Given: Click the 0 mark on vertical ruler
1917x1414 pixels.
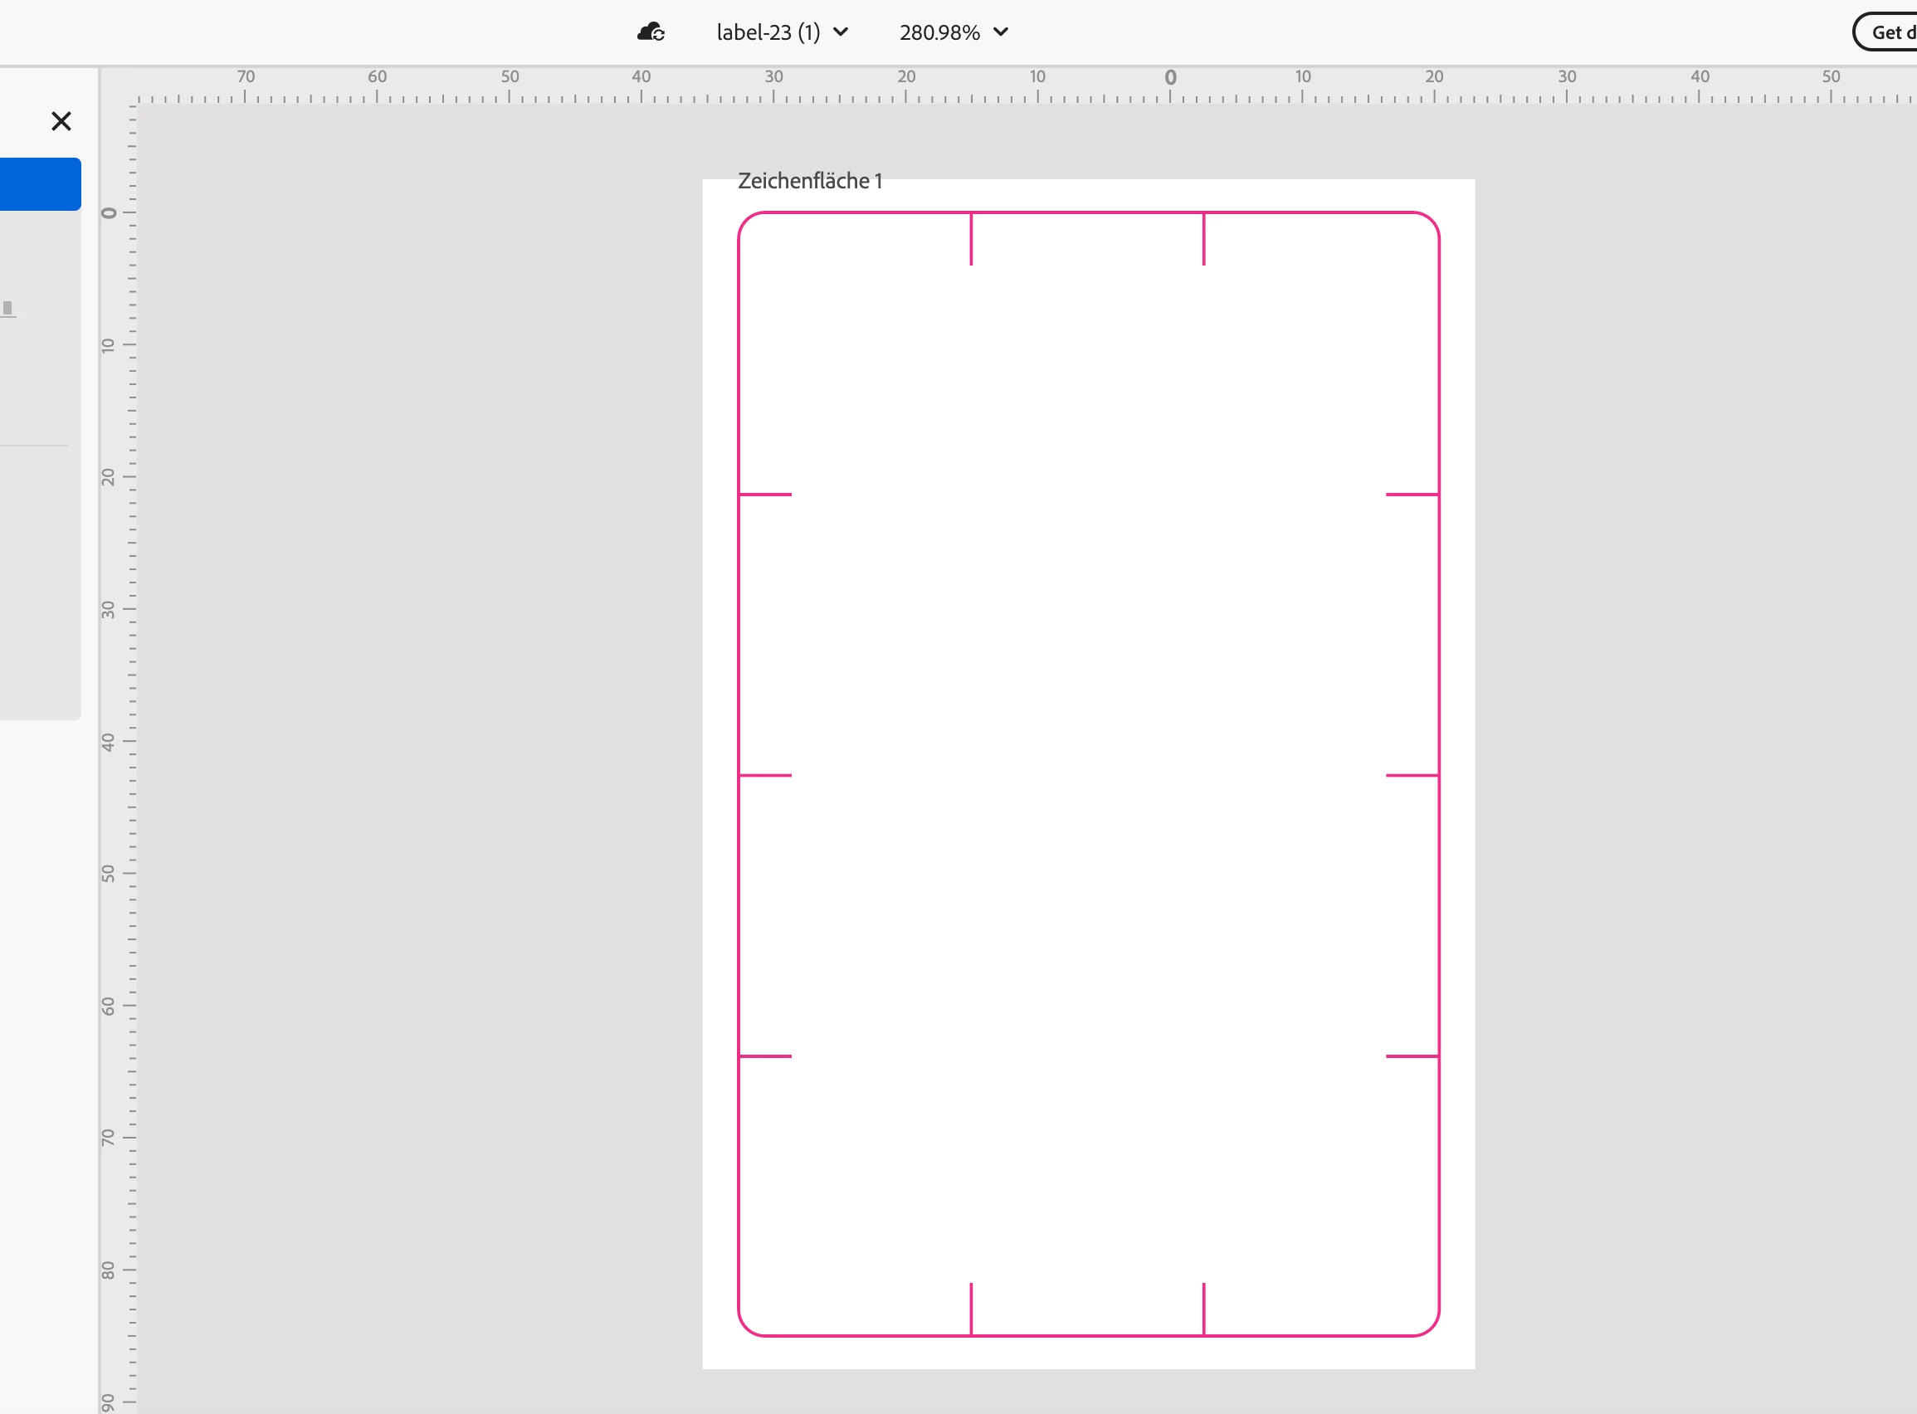Looking at the screenshot, I should [110, 212].
